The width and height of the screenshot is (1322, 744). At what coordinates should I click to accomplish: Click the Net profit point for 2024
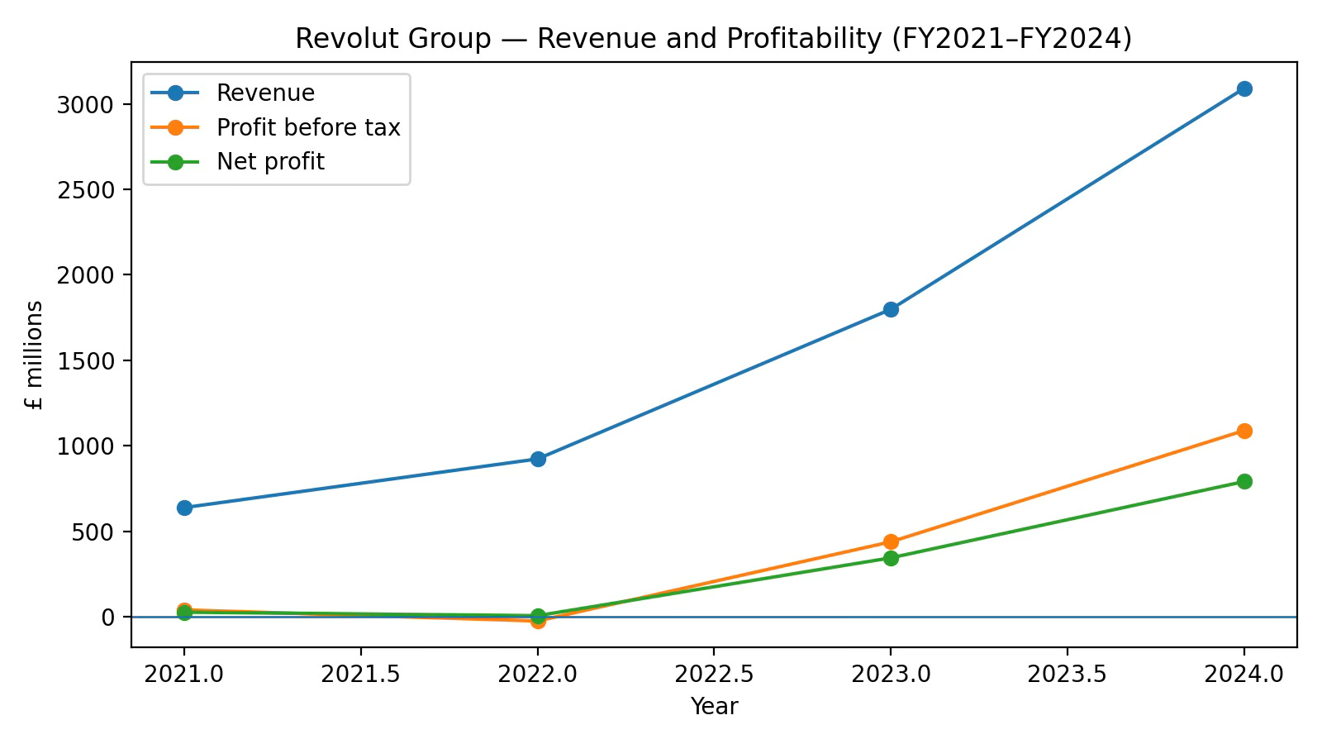tap(1244, 481)
